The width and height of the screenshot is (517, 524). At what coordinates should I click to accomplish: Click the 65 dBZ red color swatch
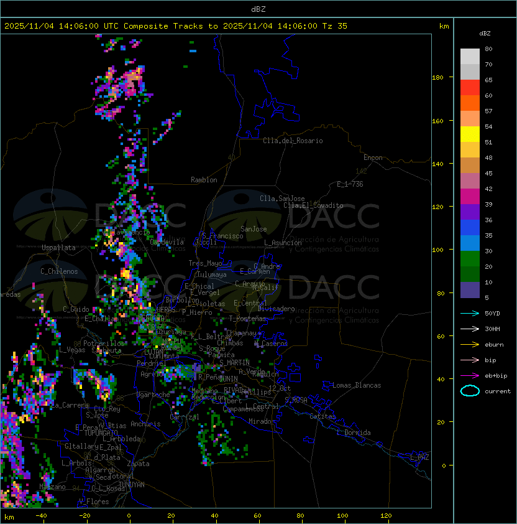470,88
